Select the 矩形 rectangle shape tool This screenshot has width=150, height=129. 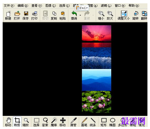pos(104,122)
